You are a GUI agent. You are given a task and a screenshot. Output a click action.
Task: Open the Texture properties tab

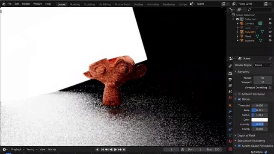click(x=230, y=149)
